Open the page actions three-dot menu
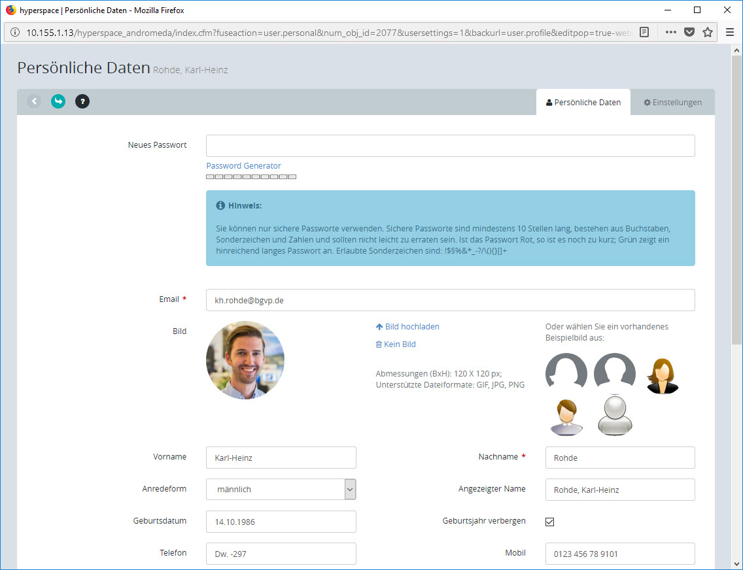 [670, 32]
